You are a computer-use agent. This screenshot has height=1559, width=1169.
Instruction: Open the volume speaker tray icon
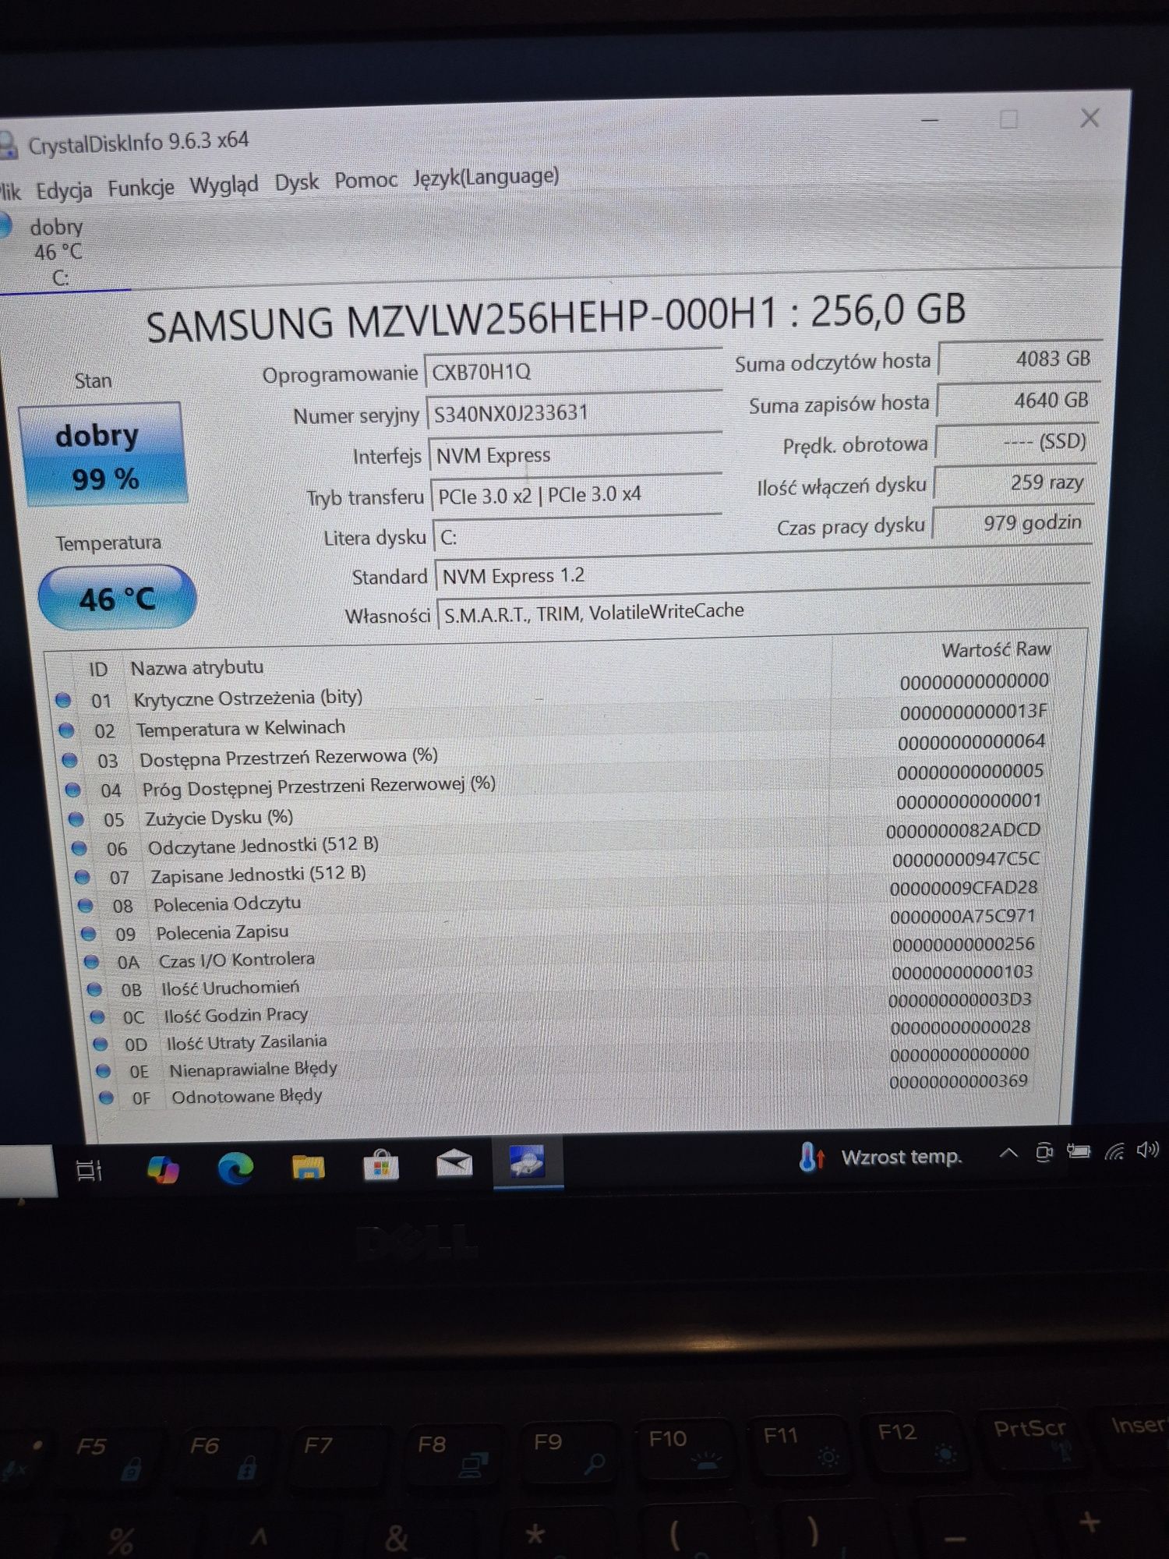pos(1148,1150)
